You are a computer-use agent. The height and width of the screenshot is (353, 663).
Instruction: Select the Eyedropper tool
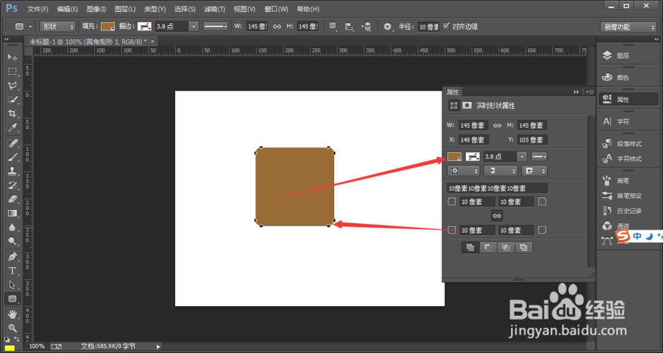(12, 128)
